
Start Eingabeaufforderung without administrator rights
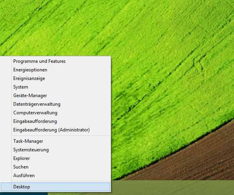pyautogui.click(x=35, y=121)
